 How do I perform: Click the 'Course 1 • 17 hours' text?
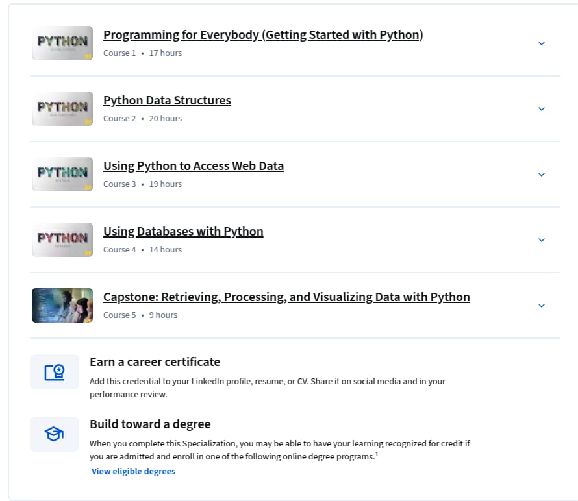point(143,53)
